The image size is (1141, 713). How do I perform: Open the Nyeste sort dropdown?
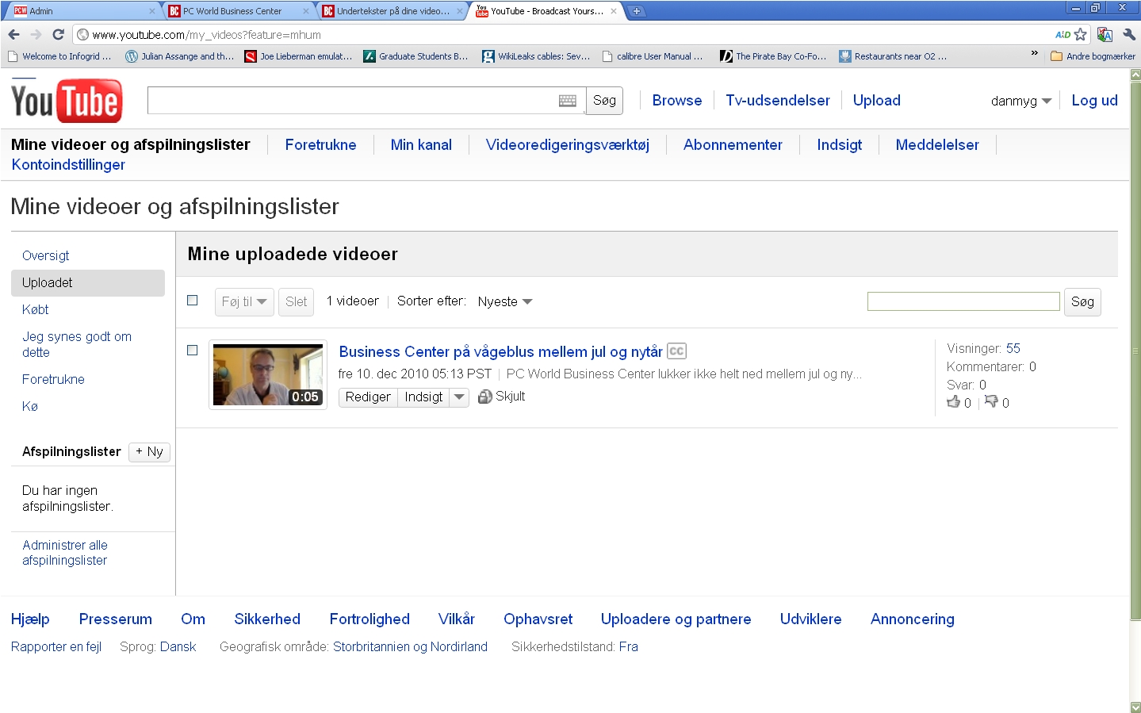click(x=505, y=302)
